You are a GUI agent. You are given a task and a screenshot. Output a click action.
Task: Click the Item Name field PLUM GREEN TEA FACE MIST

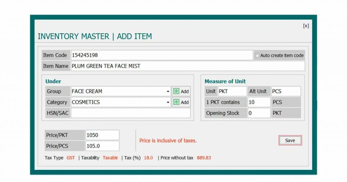click(x=188, y=66)
